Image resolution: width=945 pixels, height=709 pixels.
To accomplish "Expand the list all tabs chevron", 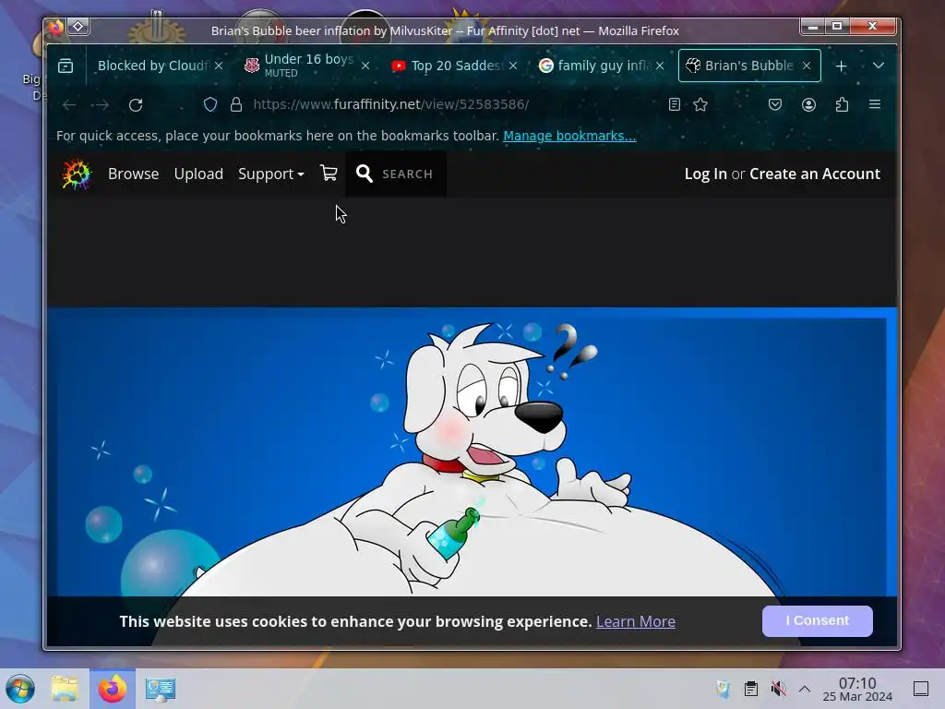I will coord(879,66).
